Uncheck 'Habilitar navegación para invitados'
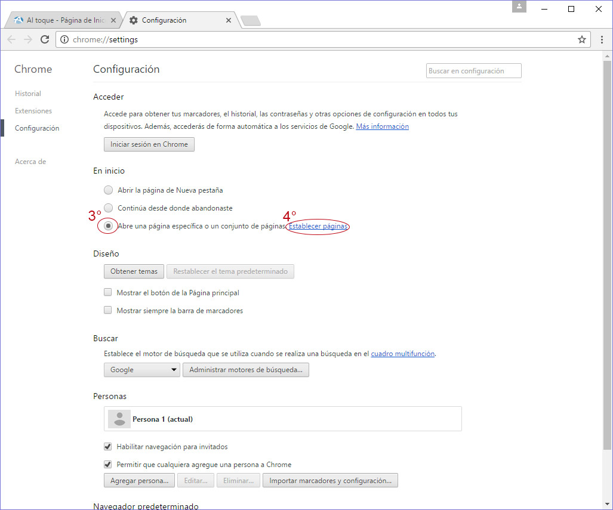The height and width of the screenshot is (510, 613). click(x=108, y=446)
